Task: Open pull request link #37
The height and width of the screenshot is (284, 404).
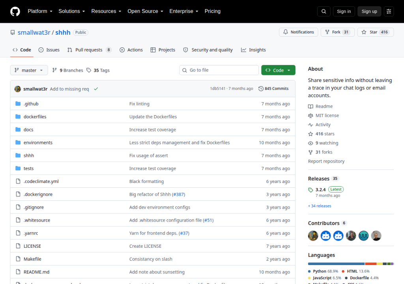Action: tap(184, 233)
